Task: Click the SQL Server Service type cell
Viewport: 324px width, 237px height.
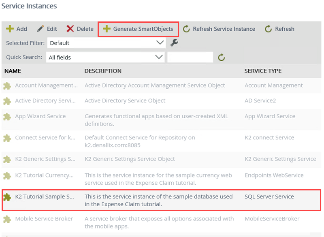Action: pyautogui.click(x=269, y=196)
